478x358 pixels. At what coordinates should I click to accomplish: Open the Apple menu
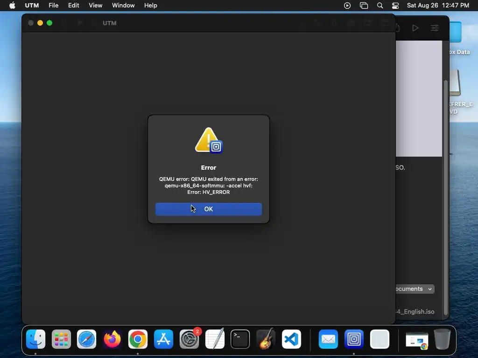point(12,6)
